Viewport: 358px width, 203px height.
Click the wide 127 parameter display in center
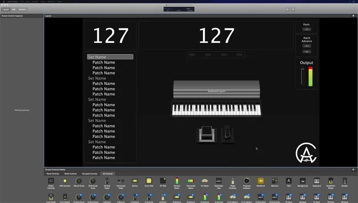pyautogui.click(x=216, y=35)
